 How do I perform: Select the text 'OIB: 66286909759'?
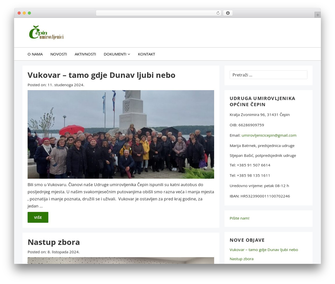(247, 125)
